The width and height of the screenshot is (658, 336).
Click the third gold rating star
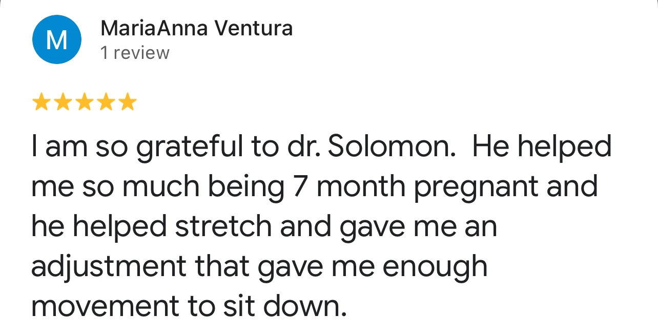[84, 102]
